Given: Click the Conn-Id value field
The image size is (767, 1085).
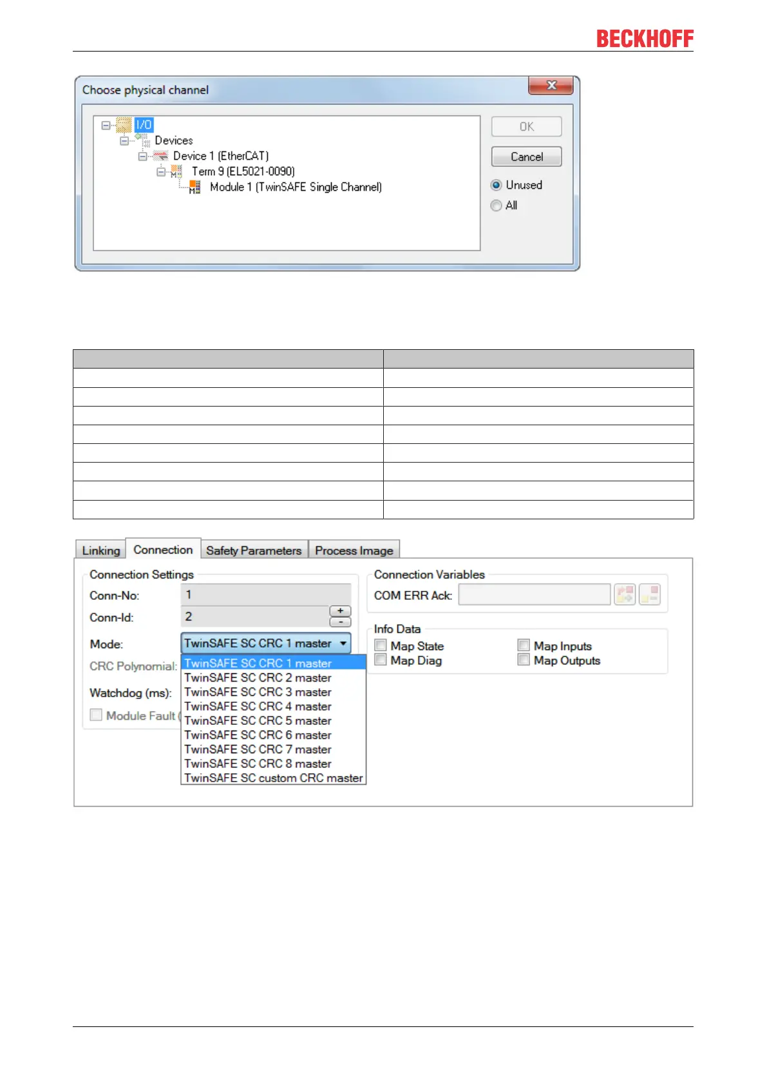Looking at the screenshot, I should pos(255,617).
